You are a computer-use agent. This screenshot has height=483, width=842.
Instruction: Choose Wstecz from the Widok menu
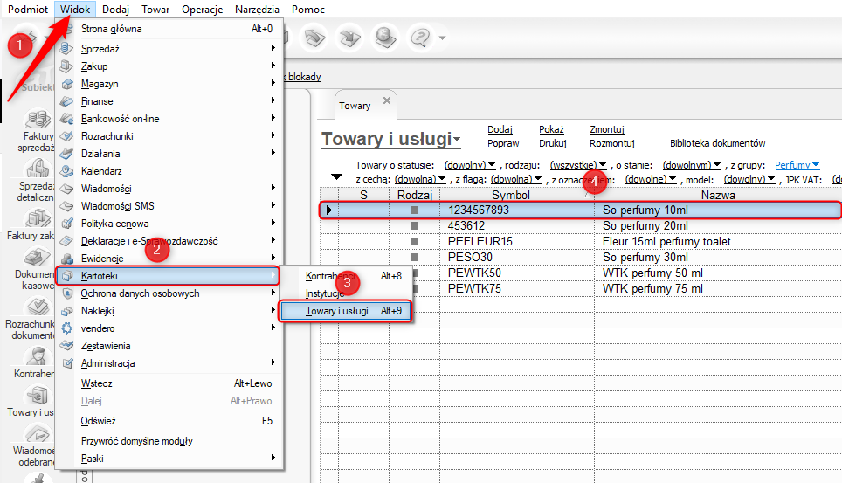point(169,383)
